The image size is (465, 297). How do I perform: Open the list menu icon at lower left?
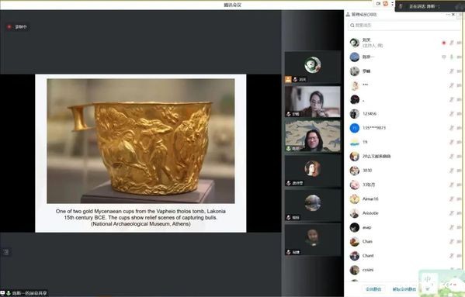6,252
